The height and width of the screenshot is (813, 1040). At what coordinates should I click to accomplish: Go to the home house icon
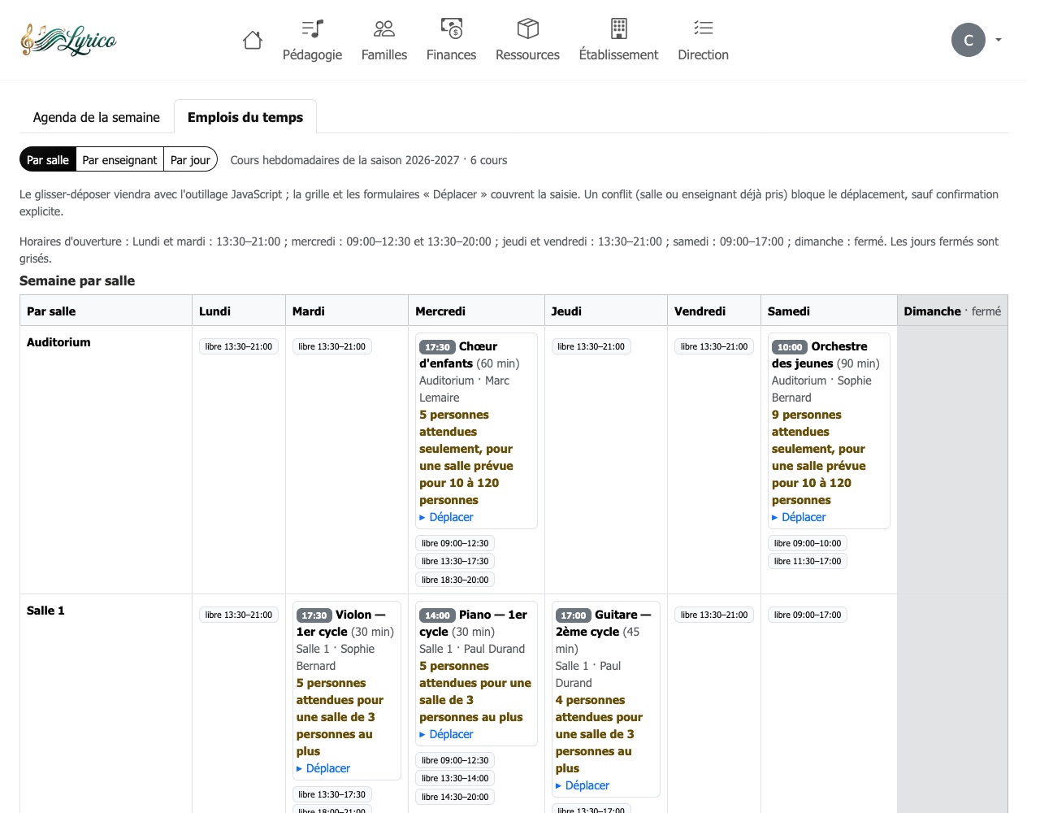point(253,40)
